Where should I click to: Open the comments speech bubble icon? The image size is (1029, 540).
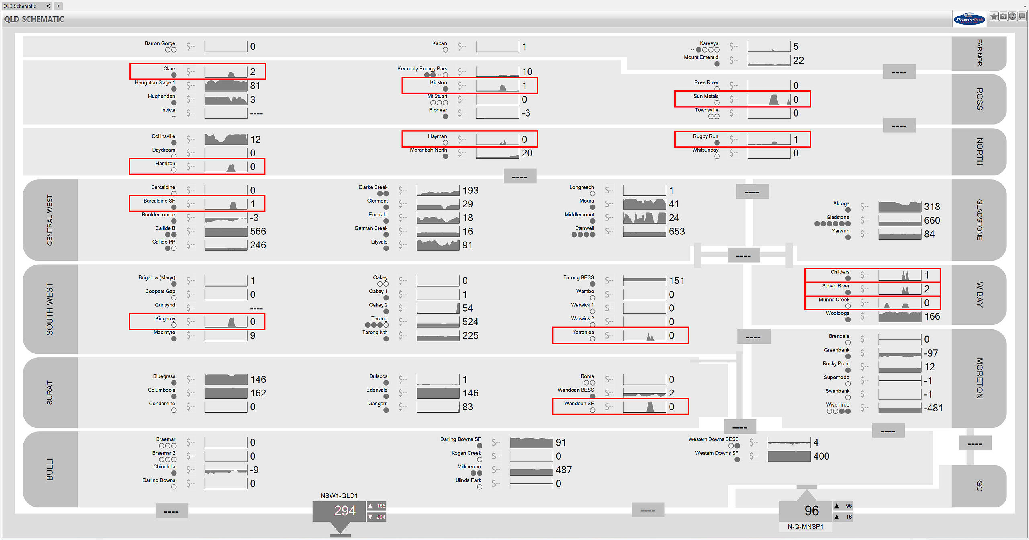1021,16
